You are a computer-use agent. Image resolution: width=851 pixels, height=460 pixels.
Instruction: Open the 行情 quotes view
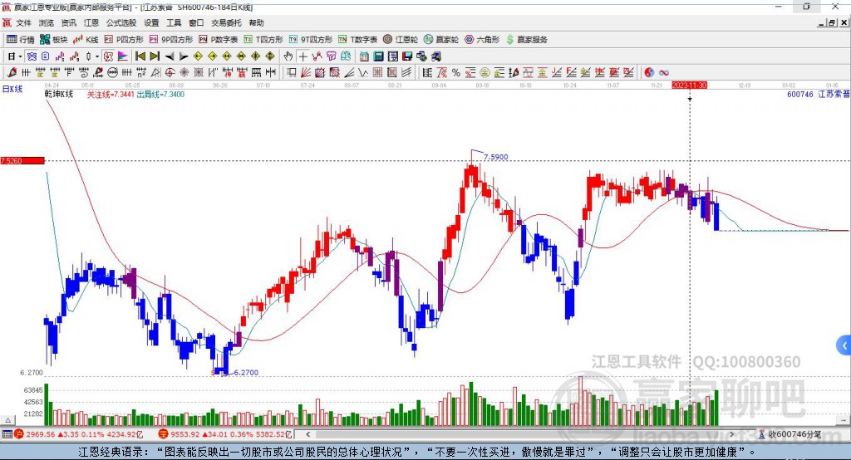click(x=21, y=40)
